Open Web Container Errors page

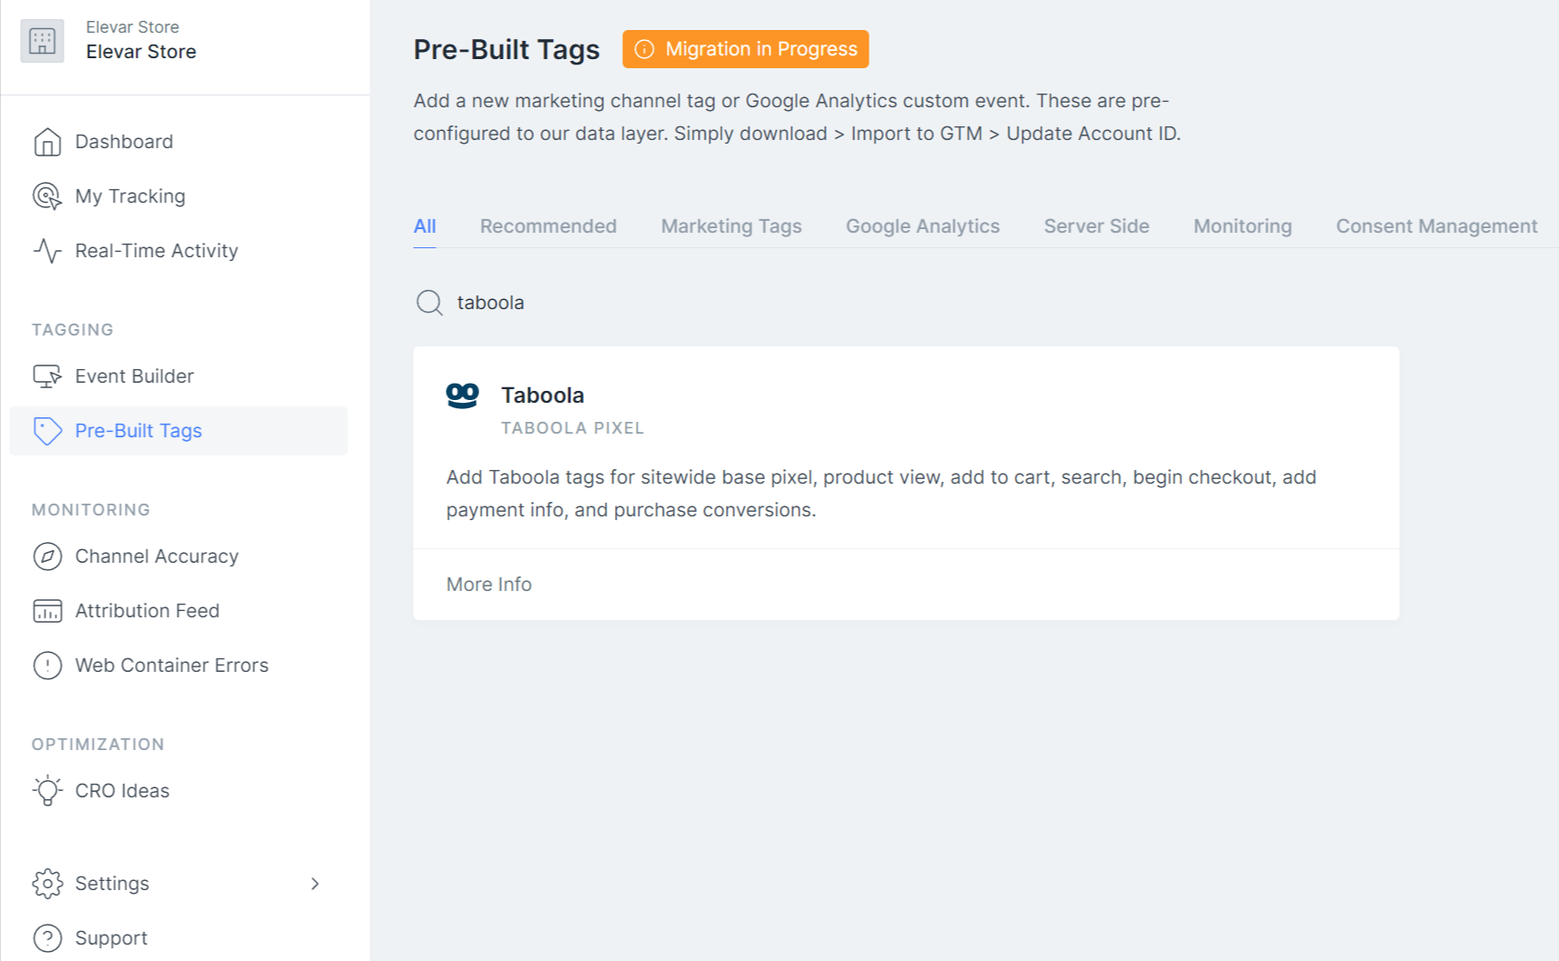point(172,666)
